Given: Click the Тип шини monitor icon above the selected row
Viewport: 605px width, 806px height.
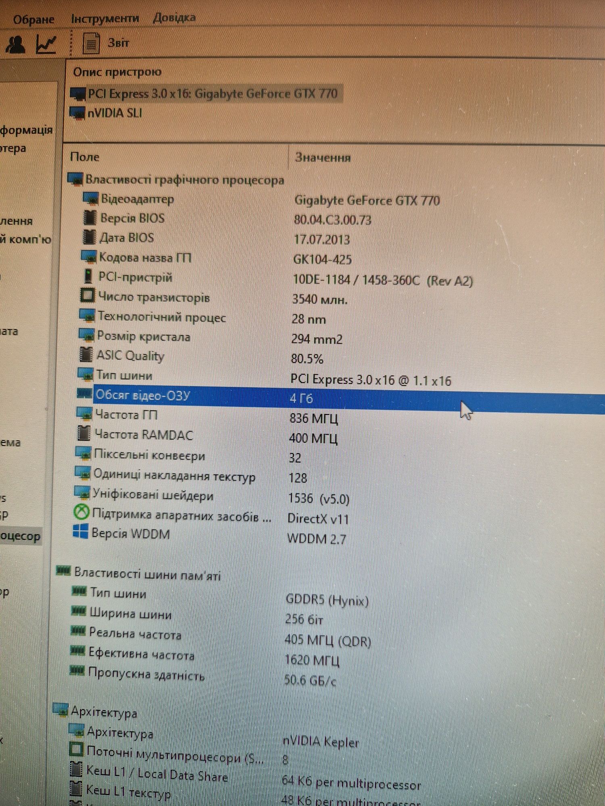Looking at the screenshot, I should click(85, 374).
